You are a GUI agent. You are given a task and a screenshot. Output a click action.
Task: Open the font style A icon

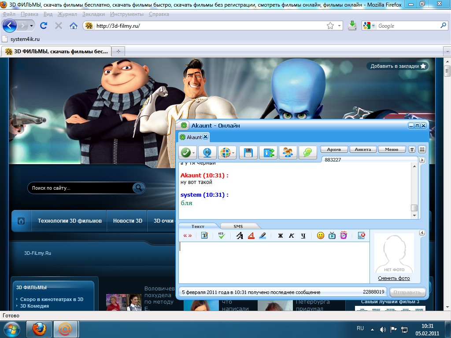pyautogui.click(x=239, y=236)
